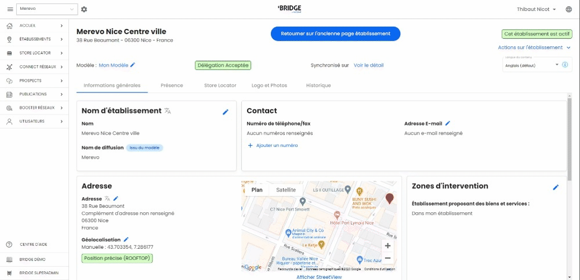Select the Informations générales tab
580x280 pixels.
tap(112, 85)
